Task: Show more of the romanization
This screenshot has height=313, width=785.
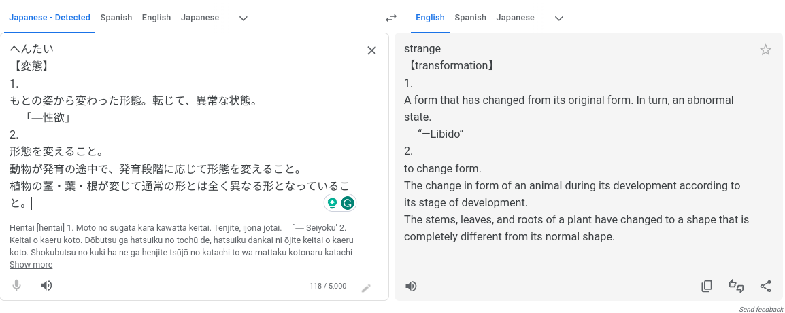Action: tap(31, 265)
